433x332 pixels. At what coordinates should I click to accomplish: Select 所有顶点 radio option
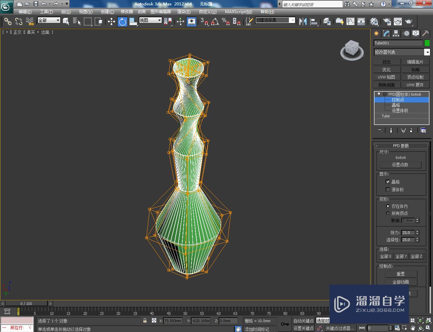(x=388, y=213)
